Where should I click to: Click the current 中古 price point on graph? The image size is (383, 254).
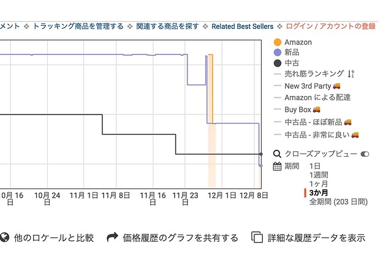(x=261, y=154)
